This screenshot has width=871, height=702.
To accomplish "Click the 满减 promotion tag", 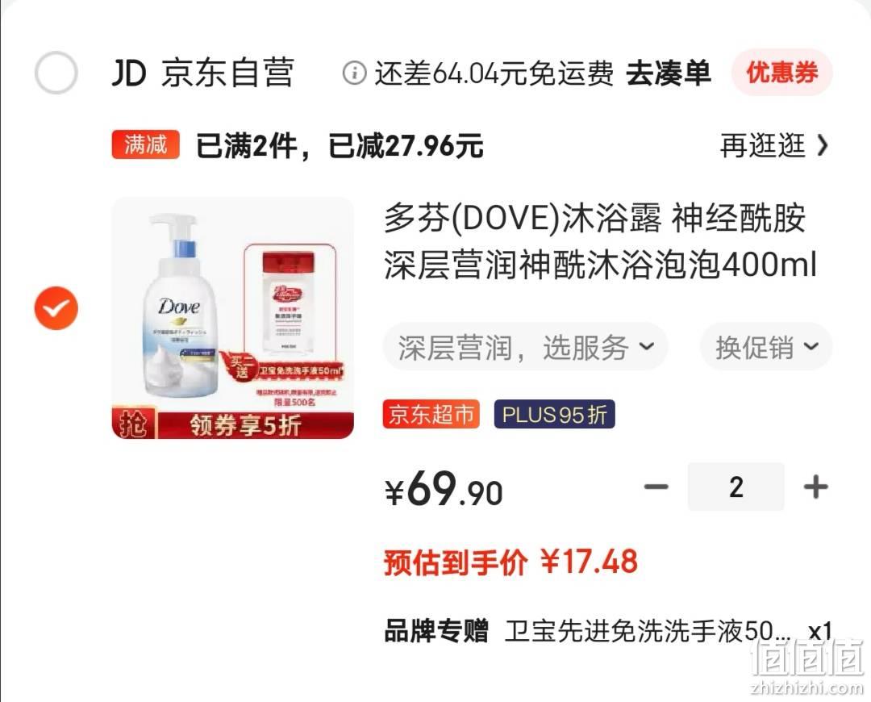I will 145,144.
